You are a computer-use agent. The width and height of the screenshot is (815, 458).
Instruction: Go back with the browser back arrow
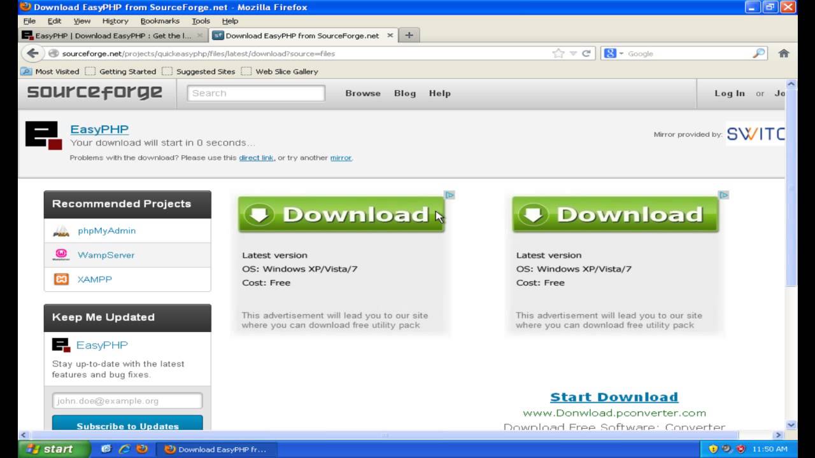32,53
